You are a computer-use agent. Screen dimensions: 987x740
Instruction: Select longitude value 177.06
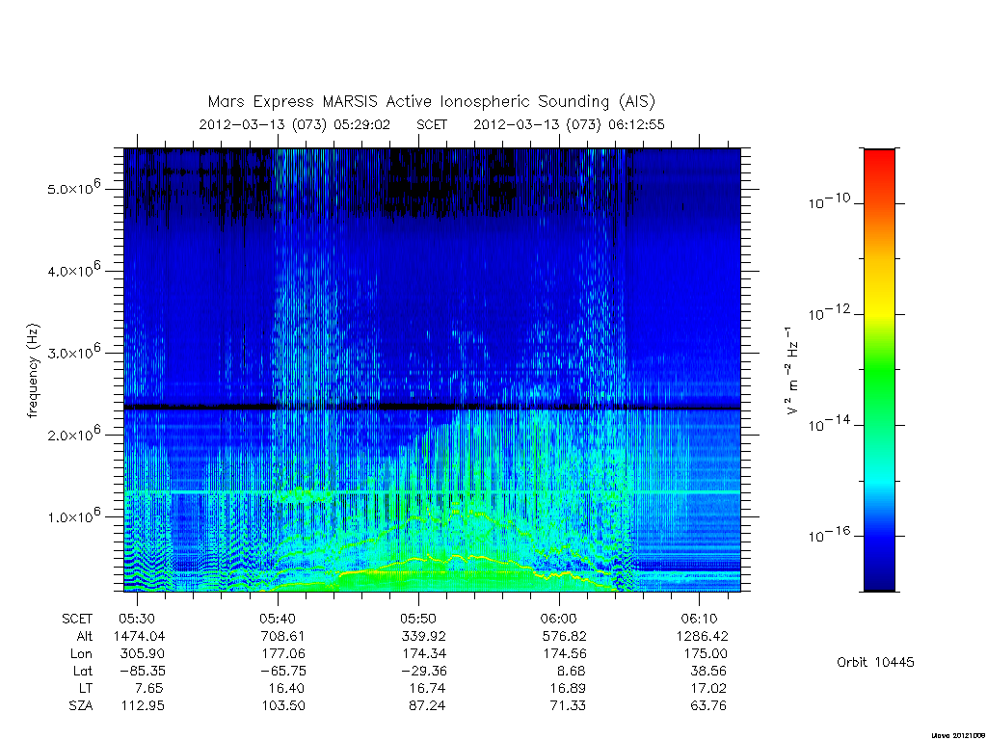pos(283,654)
